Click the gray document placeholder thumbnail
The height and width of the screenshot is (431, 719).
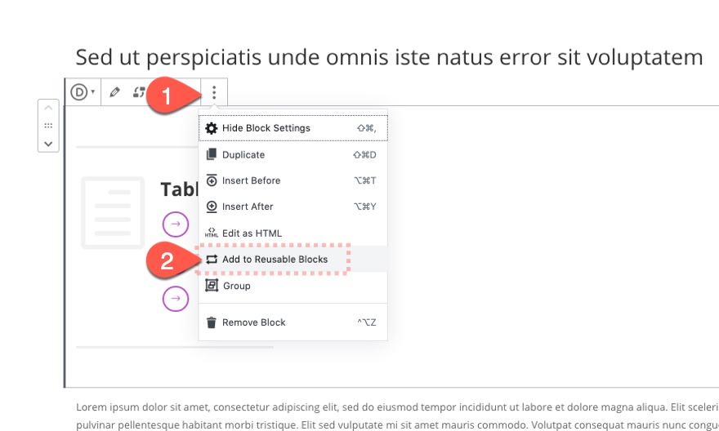click(113, 212)
